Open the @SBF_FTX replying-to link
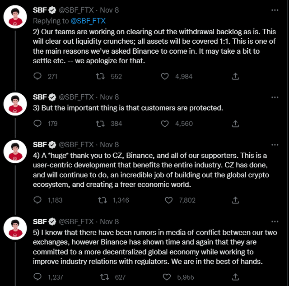The height and width of the screenshot is (286, 289). click(88, 21)
